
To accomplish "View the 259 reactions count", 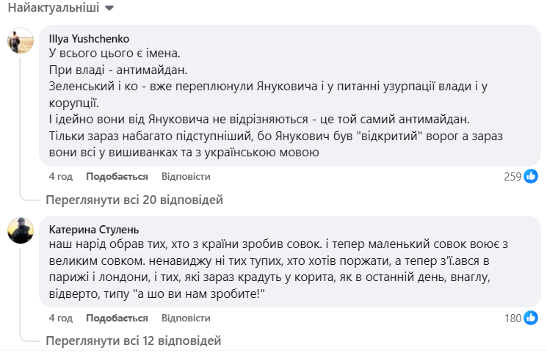I will tap(512, 177).
